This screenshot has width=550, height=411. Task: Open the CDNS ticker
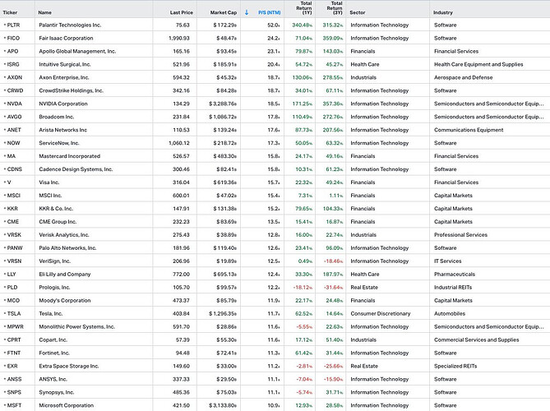(14, 169)
